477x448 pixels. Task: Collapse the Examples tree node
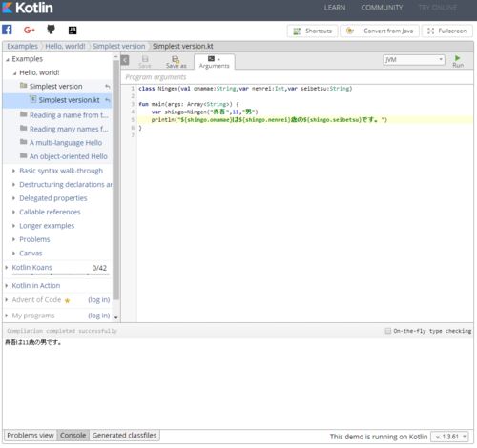[7, 59]
